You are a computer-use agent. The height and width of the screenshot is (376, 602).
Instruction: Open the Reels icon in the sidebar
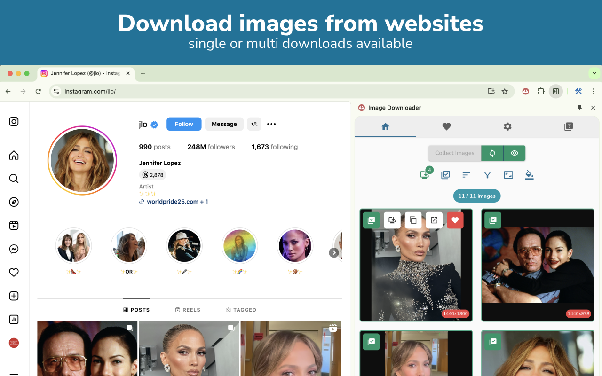click(14, 226)
